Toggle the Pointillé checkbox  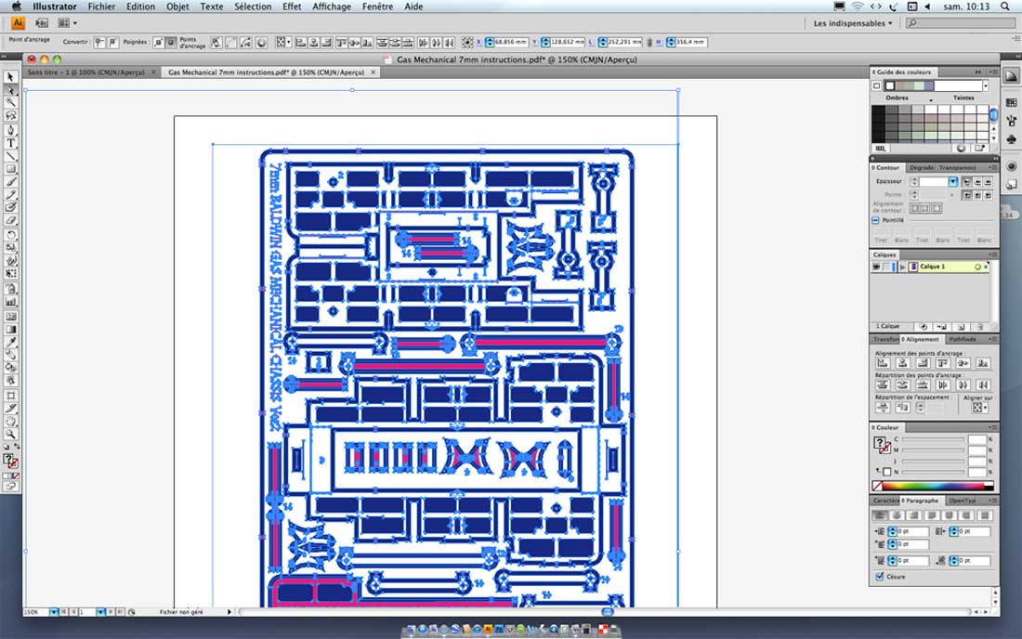pyautogui.click(x=876, y=220)
